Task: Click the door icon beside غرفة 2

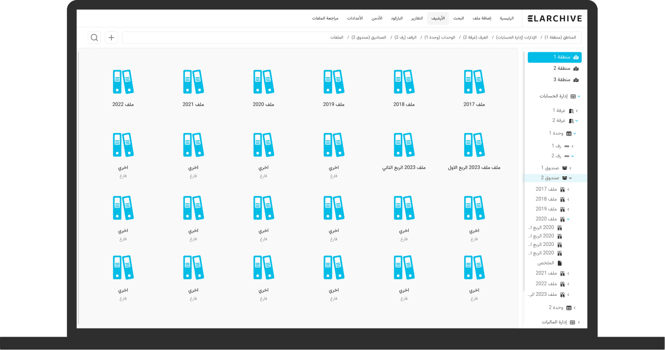Action: pyautogui.click(x=571, y=121)
